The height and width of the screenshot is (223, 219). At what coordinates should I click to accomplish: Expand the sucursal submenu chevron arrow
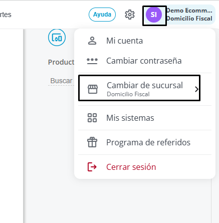coord(196,89)
